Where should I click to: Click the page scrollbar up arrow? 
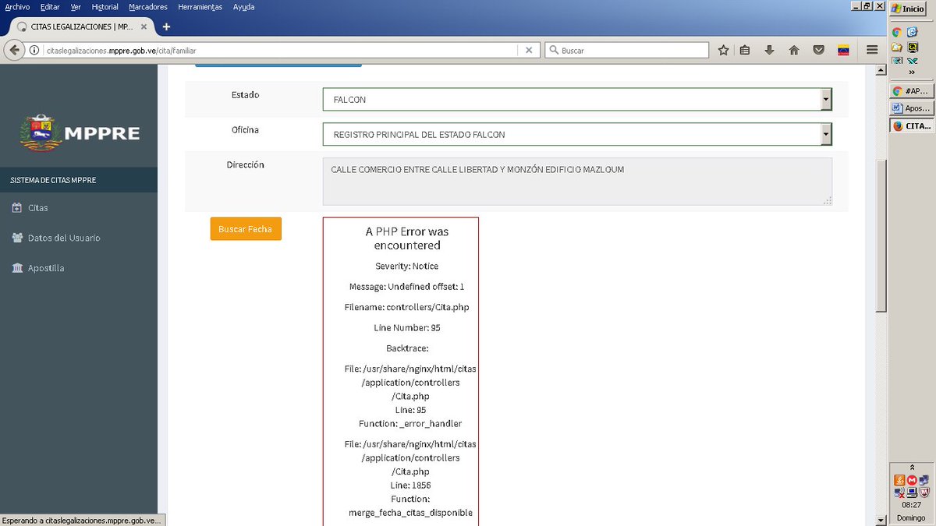pyautogui.click(x=881, y=69)
